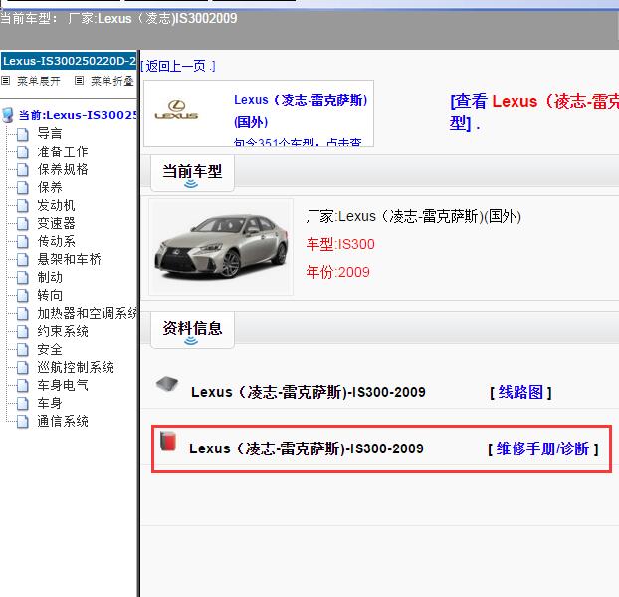
Task: Select the 转向 section
Action: click(x=50, y=295)
